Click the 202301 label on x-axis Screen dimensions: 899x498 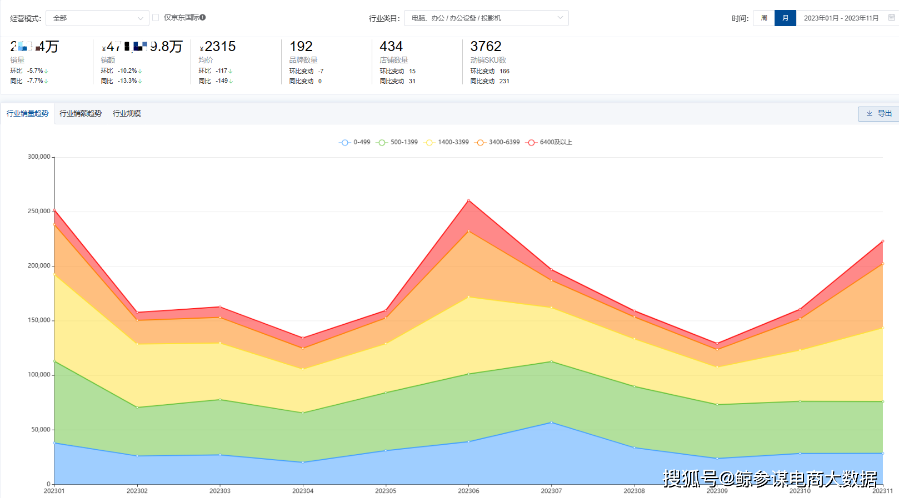54,491
